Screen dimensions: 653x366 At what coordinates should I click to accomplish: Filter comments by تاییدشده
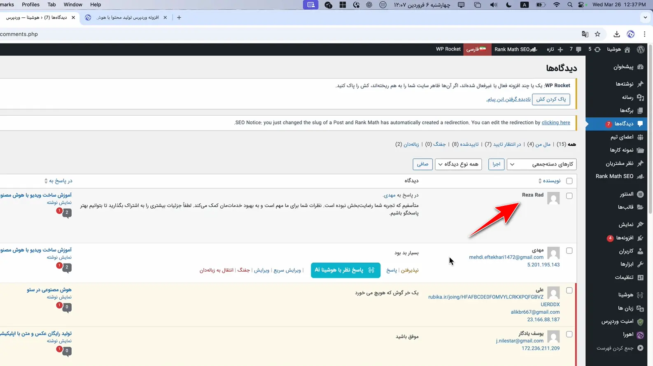coord(469,145)
